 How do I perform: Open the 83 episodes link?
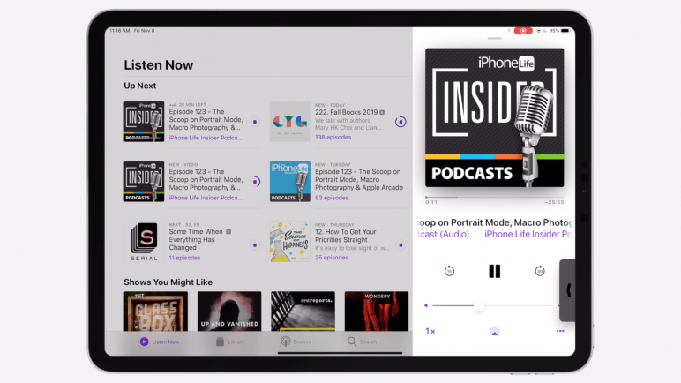tap(332, 198)
